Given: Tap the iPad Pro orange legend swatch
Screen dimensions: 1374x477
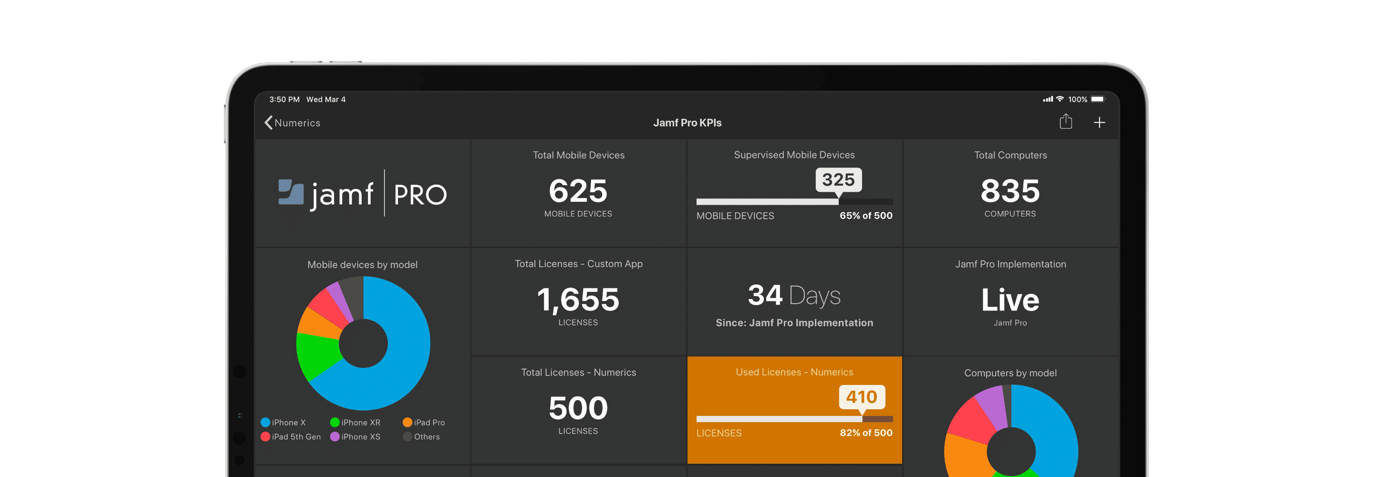Looking at the screenshot, I should point(407,422).
